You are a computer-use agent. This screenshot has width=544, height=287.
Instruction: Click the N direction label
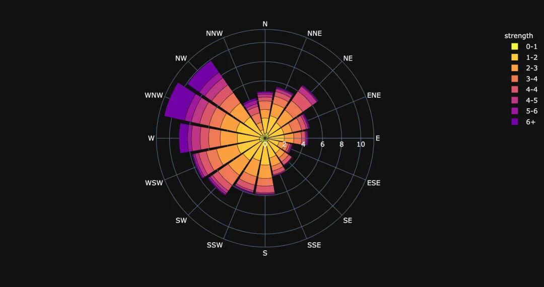pyautogui.click(x=265, y=24)
